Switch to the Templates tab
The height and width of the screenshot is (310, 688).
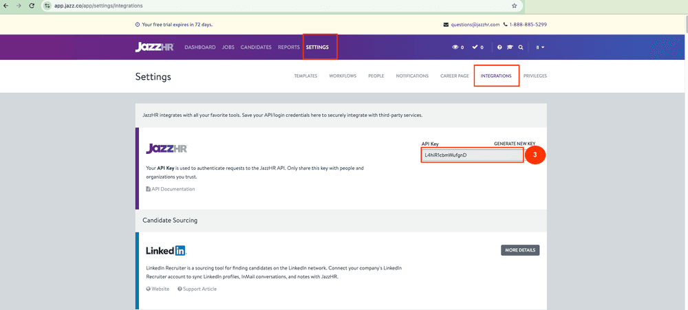point(306,76)
